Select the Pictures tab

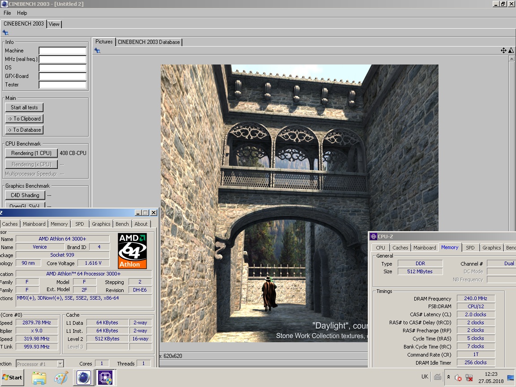pos(104,42)
